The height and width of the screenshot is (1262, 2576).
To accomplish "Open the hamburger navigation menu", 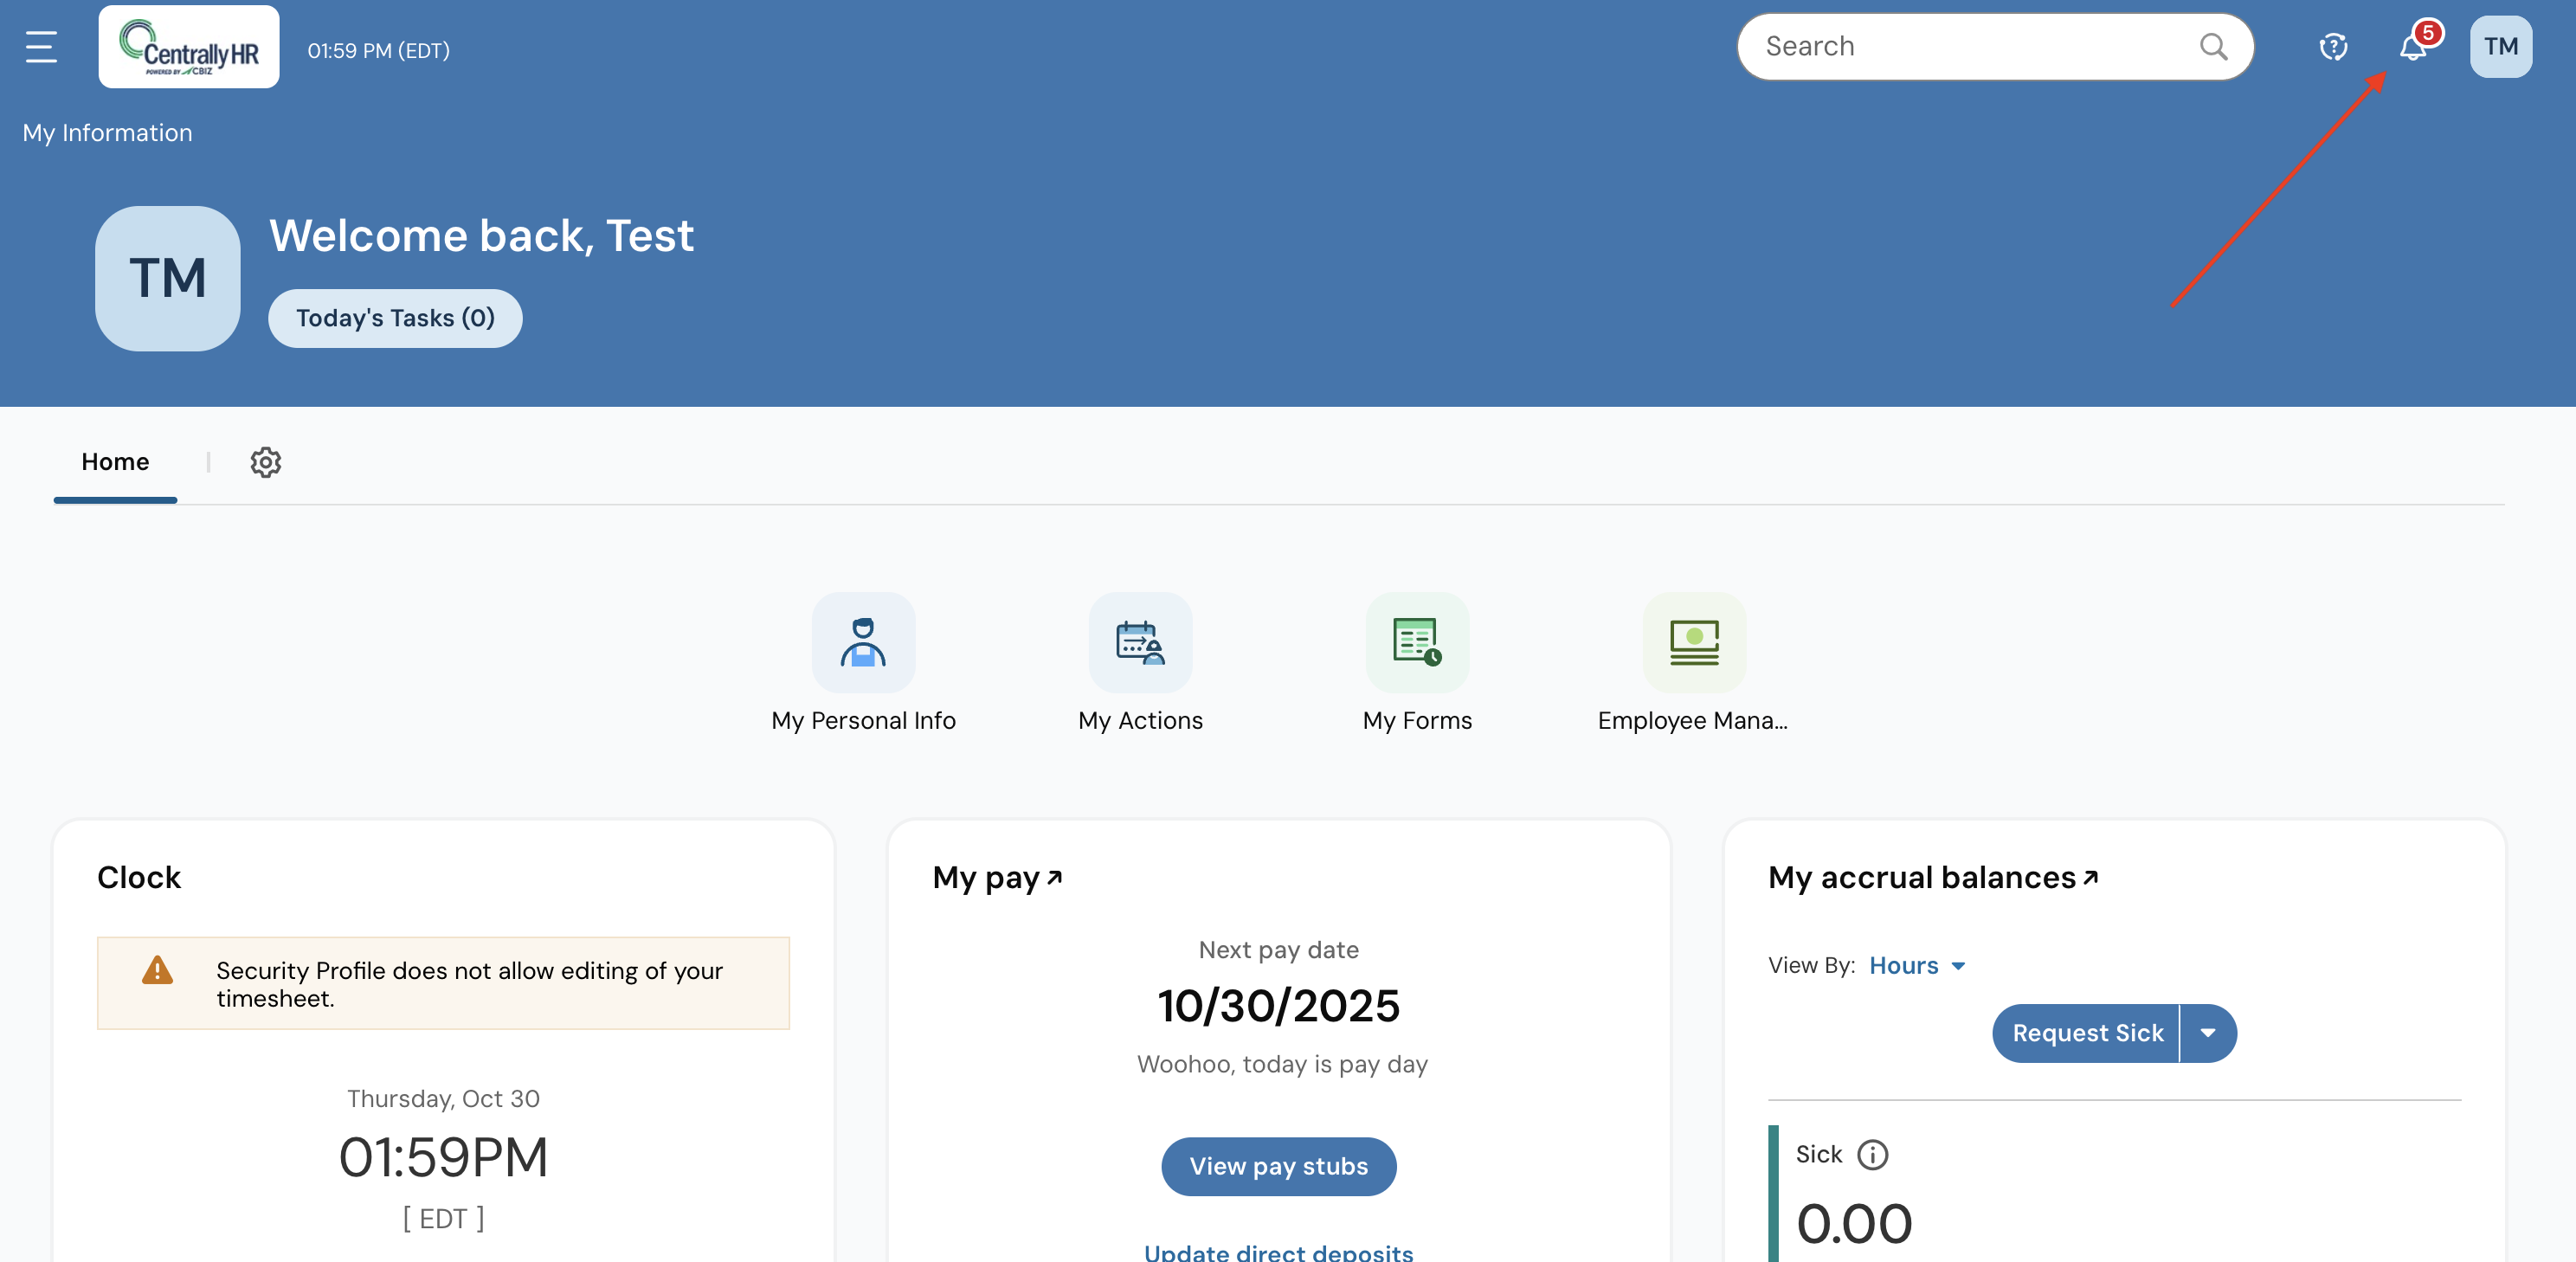I will 41,46.
